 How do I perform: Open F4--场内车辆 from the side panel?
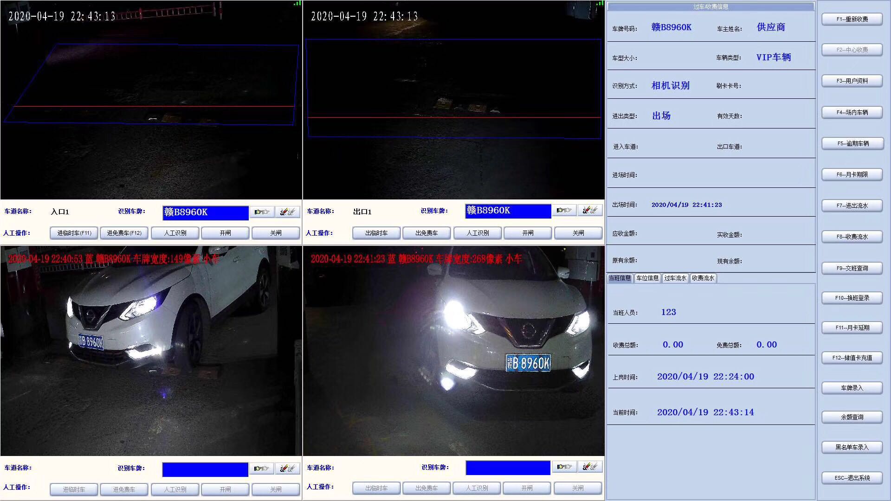(x=852, y=112)
